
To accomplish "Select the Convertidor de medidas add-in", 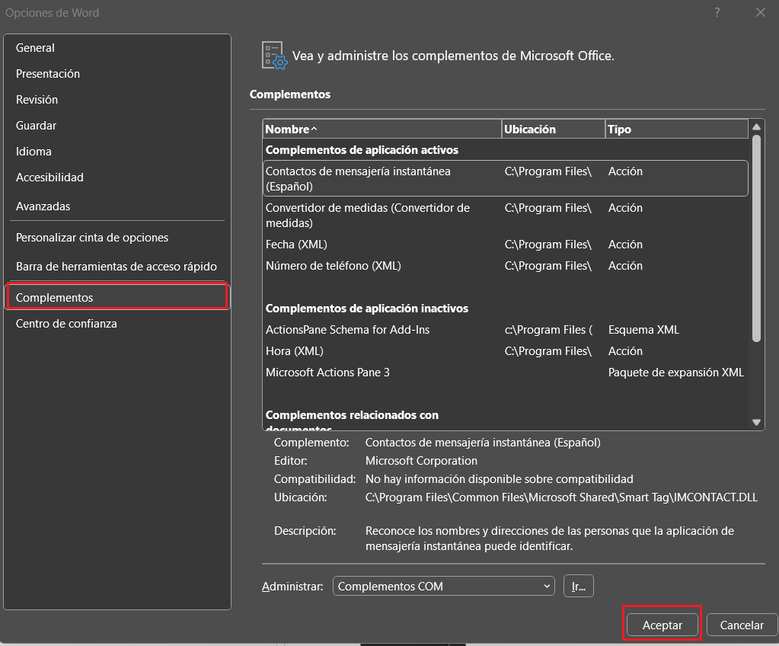I will (x=506, y=215).
